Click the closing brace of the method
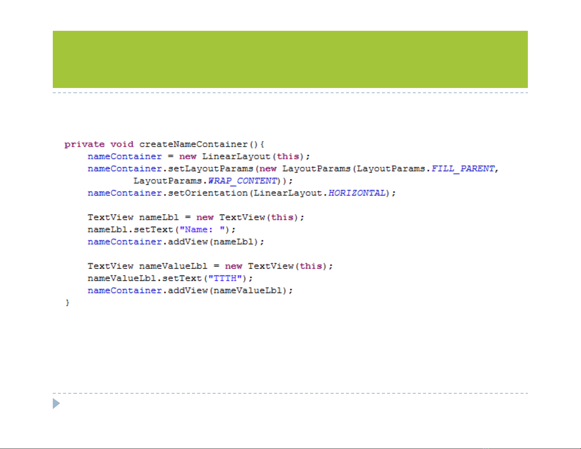The height and width of the screenshot is (449, 581). (67, 303)
